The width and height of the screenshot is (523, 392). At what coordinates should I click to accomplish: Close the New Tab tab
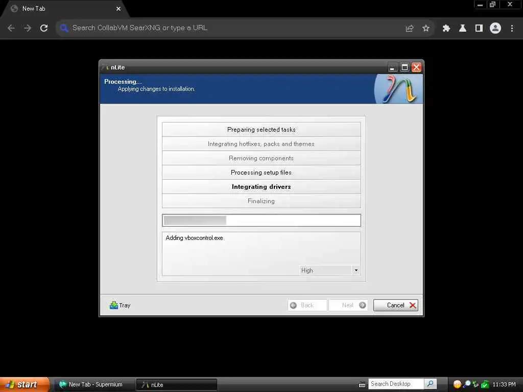tap(118, 9)
